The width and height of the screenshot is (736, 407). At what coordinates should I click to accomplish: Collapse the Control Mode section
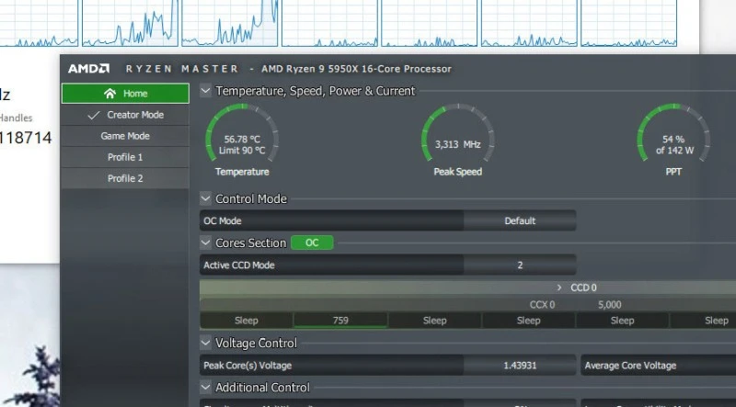coord(206,199)
